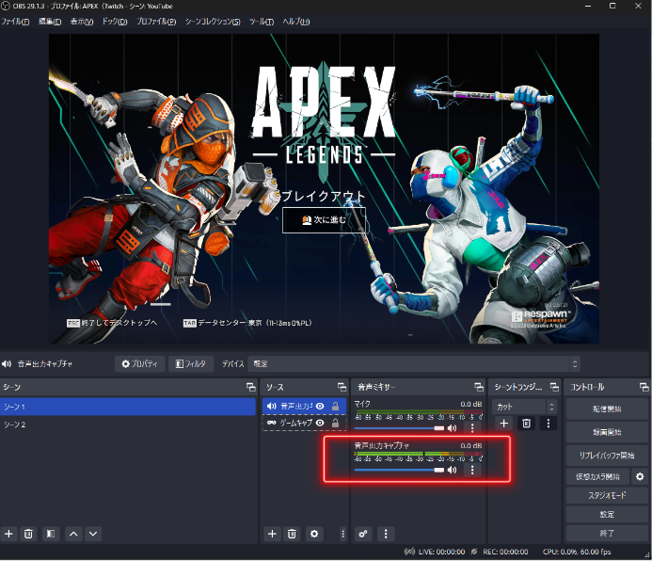The width and height of the screenshot is (652, 561).
Task: Open プロパティ for the selected source
Action: [x=139, y=364]
